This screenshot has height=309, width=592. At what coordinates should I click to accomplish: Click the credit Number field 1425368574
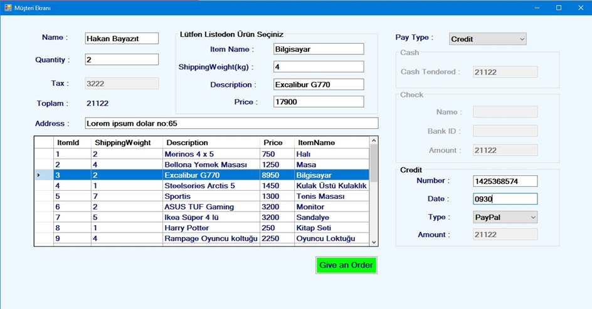pyautogui.click(x=505, y=181)
